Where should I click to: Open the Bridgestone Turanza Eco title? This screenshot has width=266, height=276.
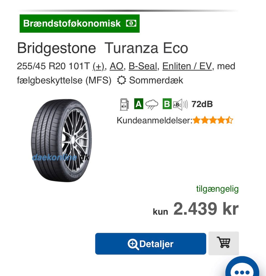coord(103,48)
